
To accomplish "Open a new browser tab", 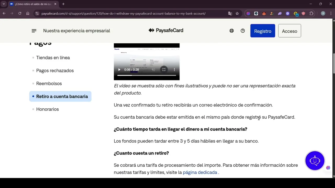I will [63, 4].
